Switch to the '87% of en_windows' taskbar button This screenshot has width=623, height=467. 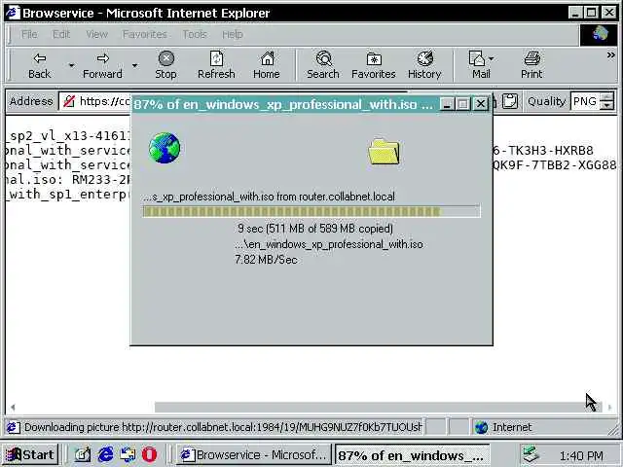[413, 455]
